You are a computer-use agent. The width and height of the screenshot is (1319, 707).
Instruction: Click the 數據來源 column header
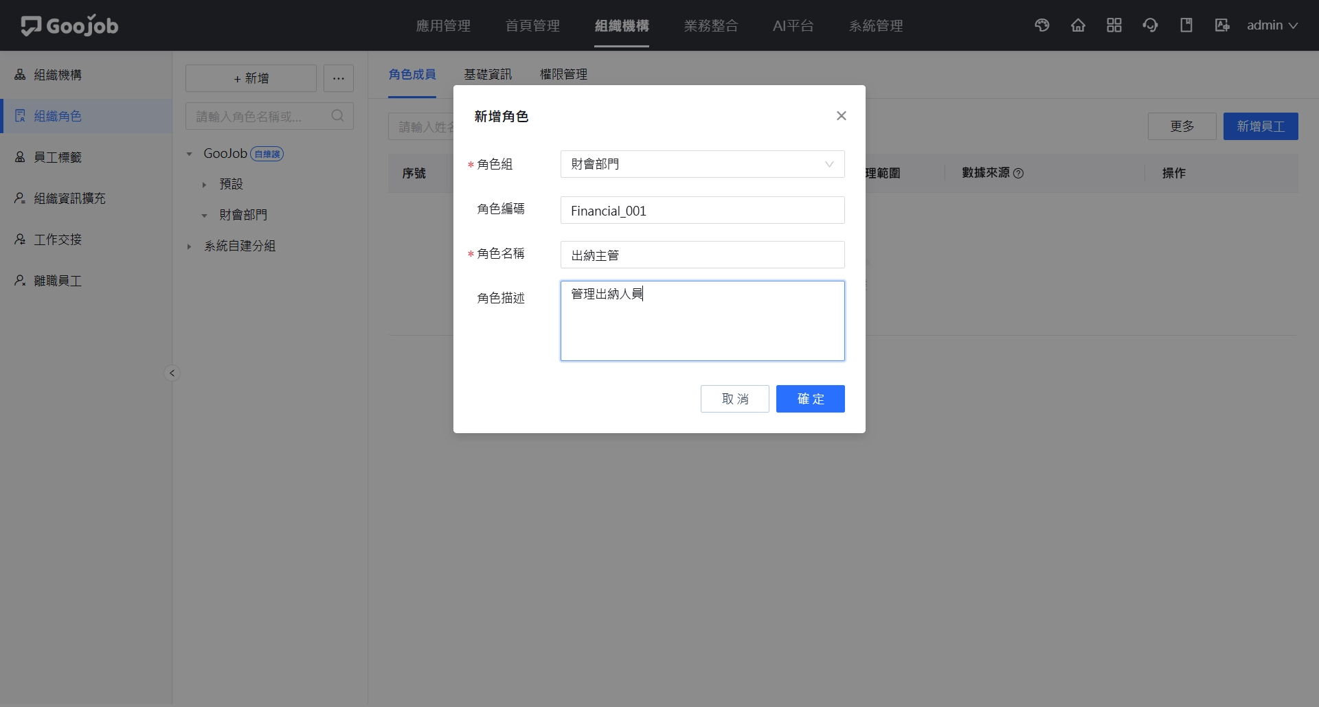[x=986, y=173]
